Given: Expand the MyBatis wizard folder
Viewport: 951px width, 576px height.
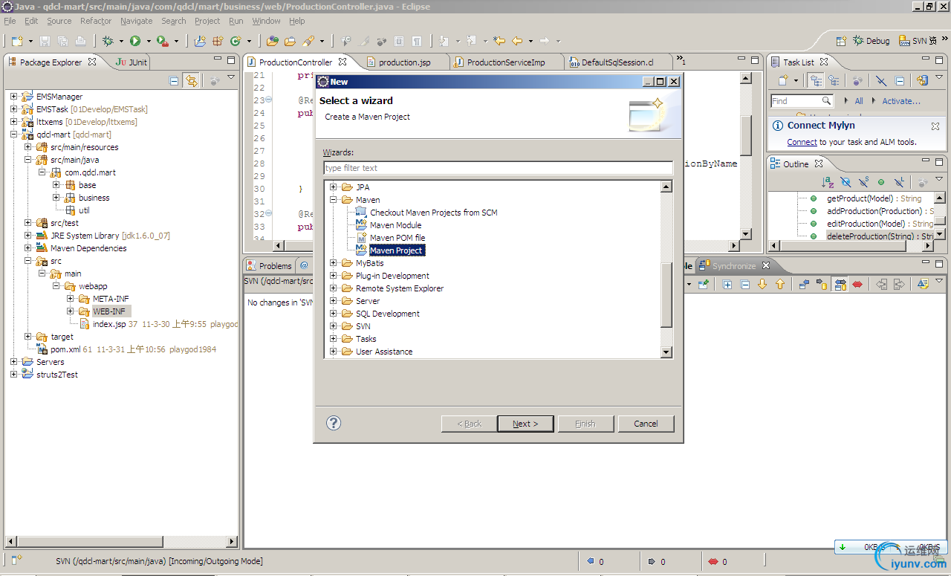Looking at the screenshot, I should [334, 263].
